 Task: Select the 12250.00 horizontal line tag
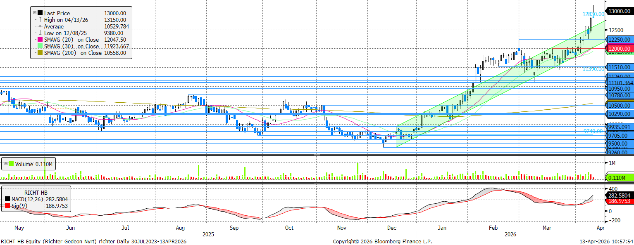pyautogui.click(x=619, y=40)
